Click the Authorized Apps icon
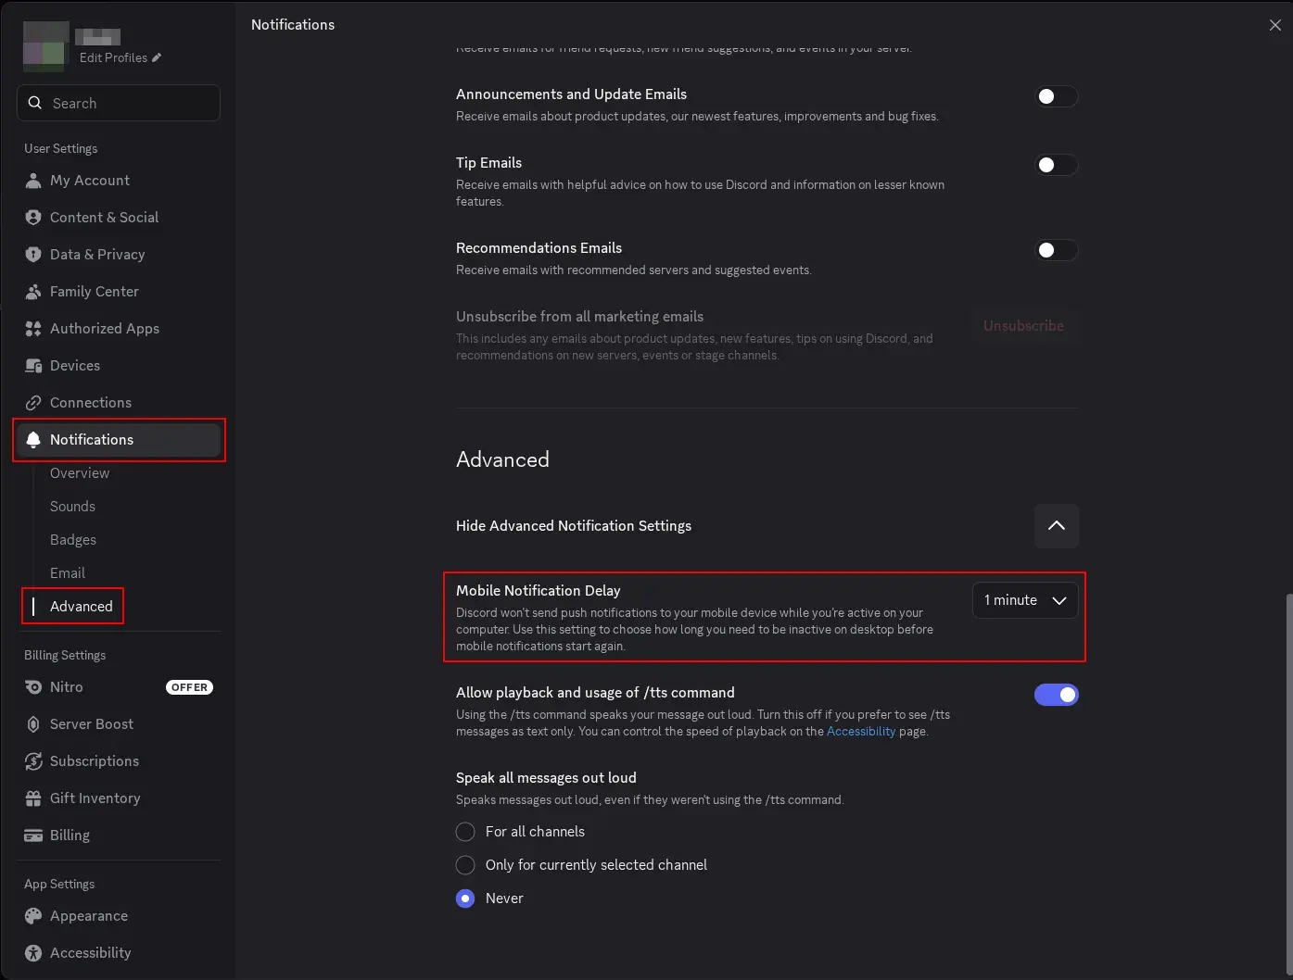1293x980 pixels. click(x=33, y=329)
